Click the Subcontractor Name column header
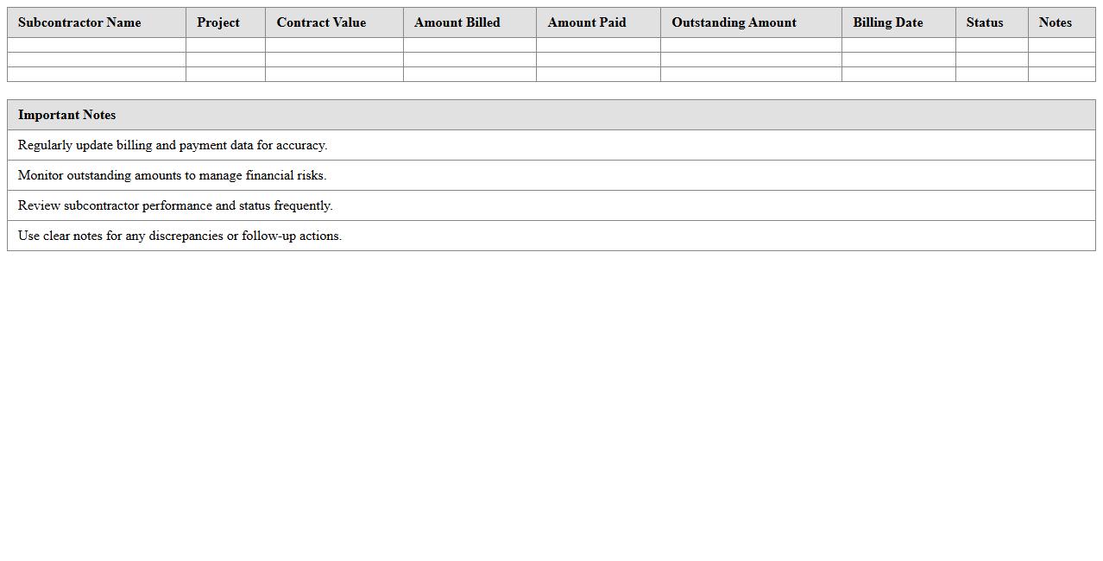This screenshot has width=1103, height=561. pos(79,22)
